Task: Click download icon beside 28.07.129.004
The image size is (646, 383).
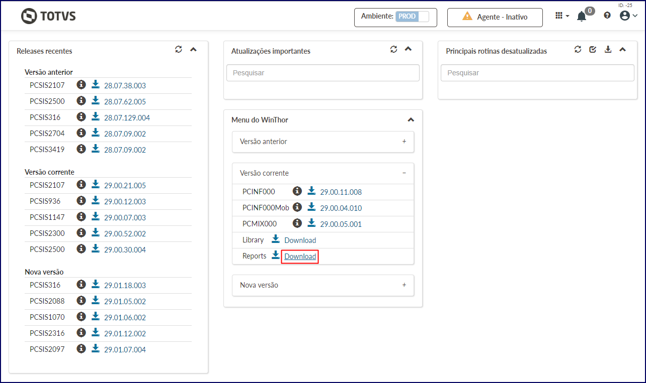Action: 96,116
